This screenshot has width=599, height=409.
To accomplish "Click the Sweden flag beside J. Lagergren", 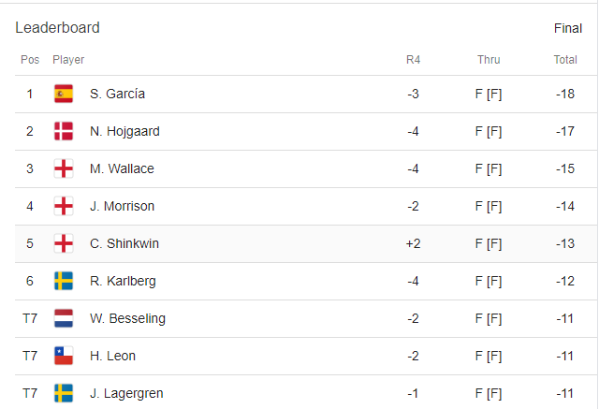I will [x=64, y=393].
